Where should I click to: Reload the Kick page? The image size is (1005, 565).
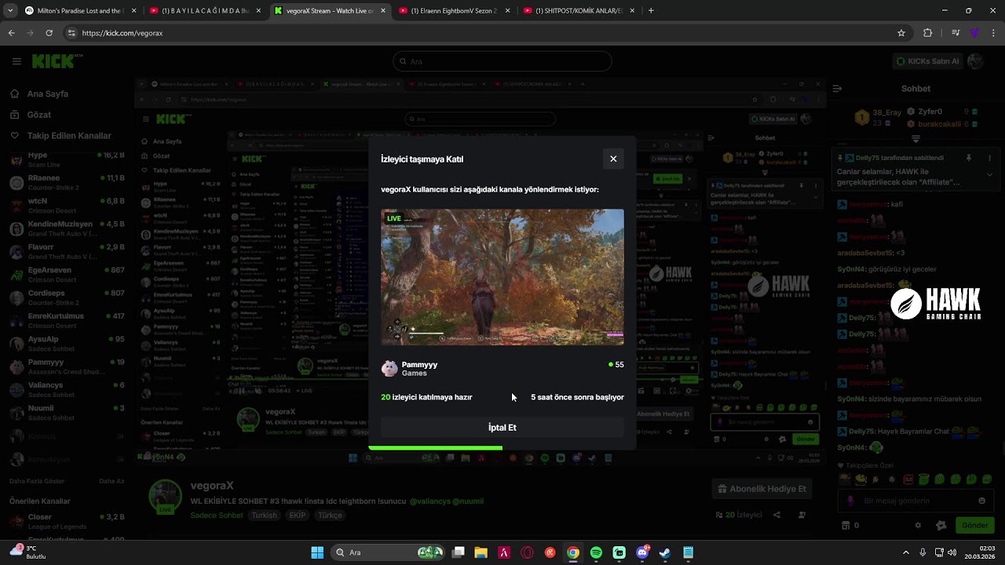point(49,33)
